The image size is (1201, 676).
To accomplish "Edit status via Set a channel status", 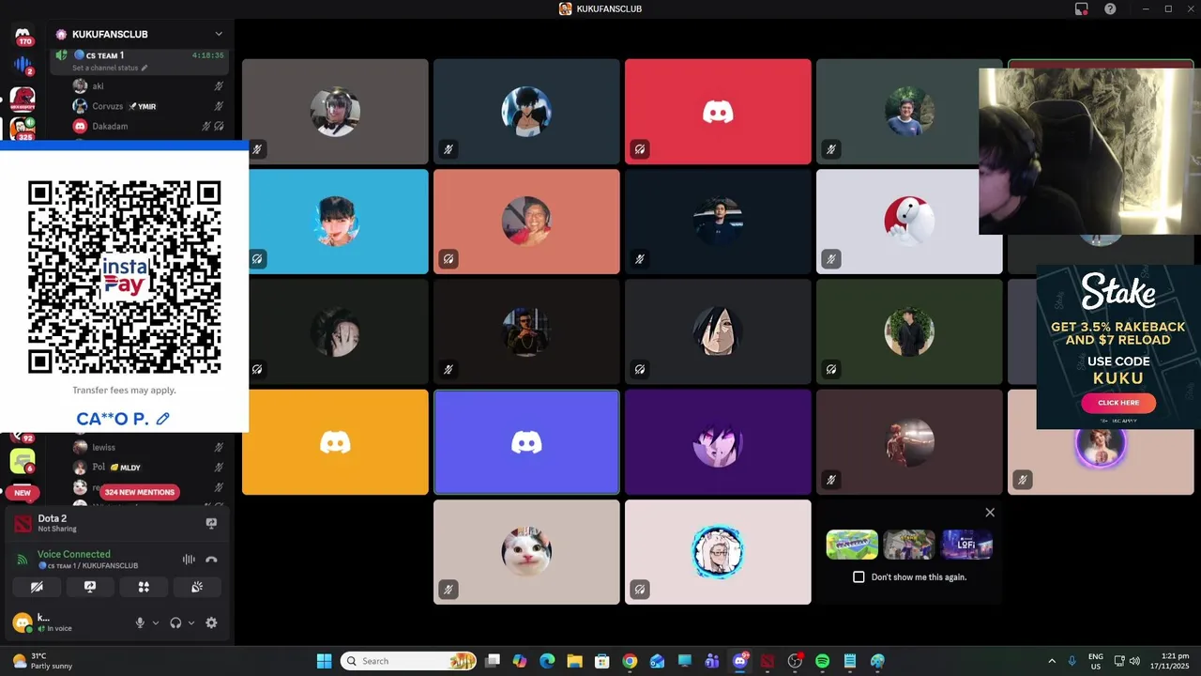I will pyautogui.click(x=110, y=68).
